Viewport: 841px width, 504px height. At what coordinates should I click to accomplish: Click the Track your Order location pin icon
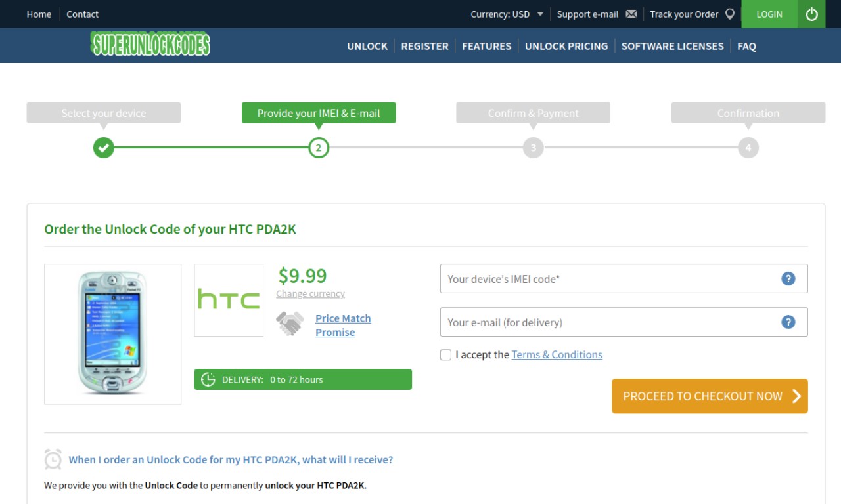point(730,14)
